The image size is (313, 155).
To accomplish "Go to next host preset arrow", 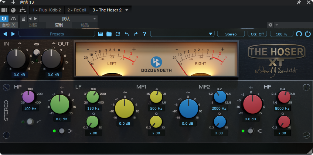I will point(35,19).
